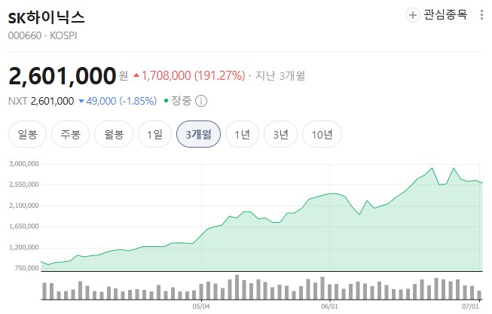Select the 일봉 daily candle chart
The image size is (492, 314).
(x=28, y=134)
